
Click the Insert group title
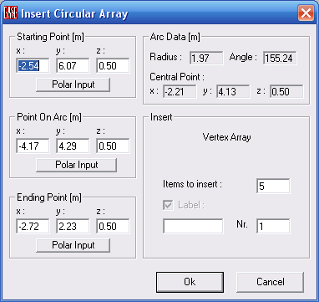coord(161,117)
